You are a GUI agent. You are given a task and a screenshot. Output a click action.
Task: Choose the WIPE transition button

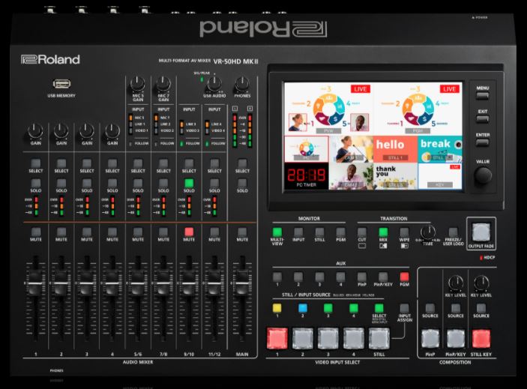404,232
